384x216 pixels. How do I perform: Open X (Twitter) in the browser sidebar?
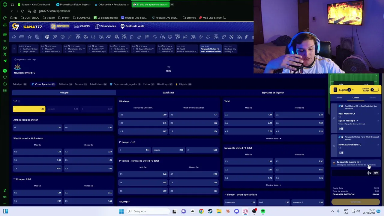click(x=5, y=54)
